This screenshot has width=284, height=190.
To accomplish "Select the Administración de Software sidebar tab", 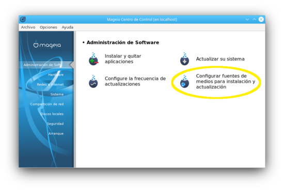I will (46, 65).
